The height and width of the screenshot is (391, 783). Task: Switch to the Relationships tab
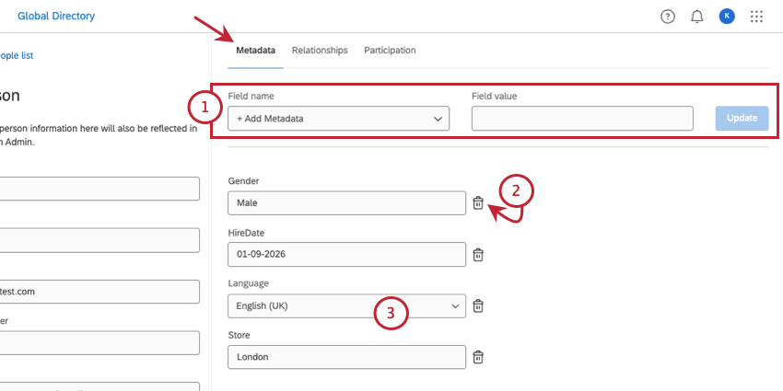pyautogui.click(x=320, y=51)
